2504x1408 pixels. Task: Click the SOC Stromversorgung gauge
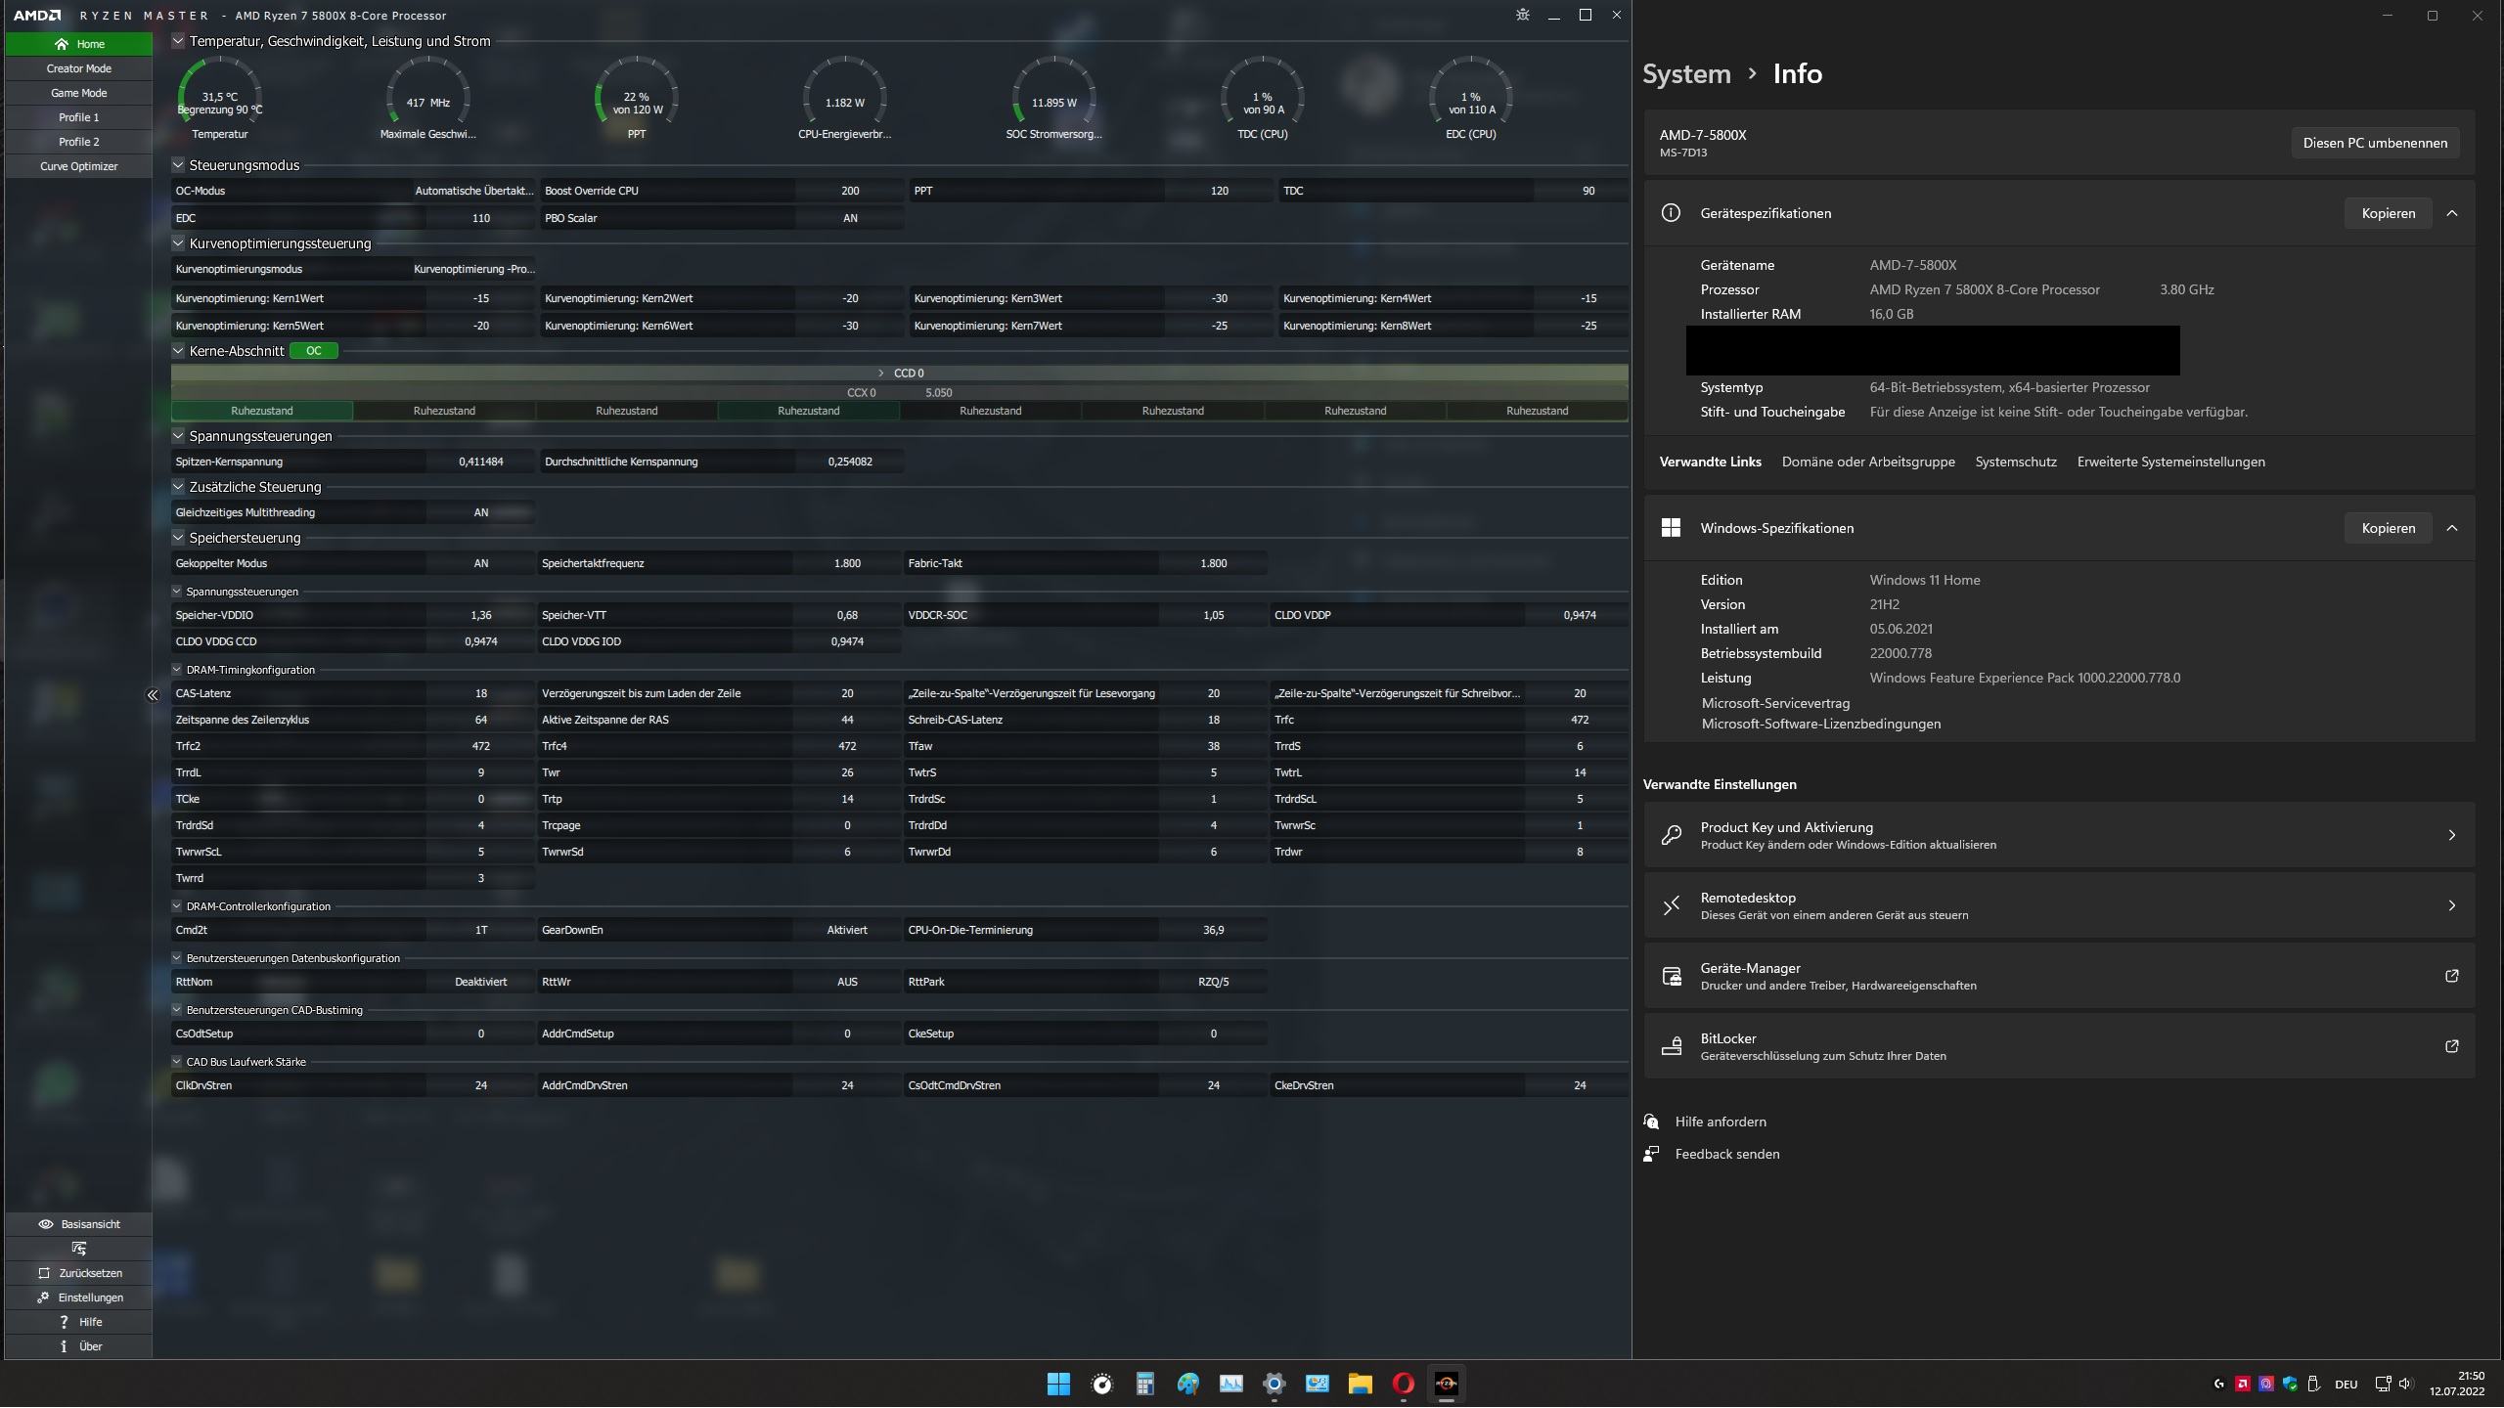[1053, 98]
